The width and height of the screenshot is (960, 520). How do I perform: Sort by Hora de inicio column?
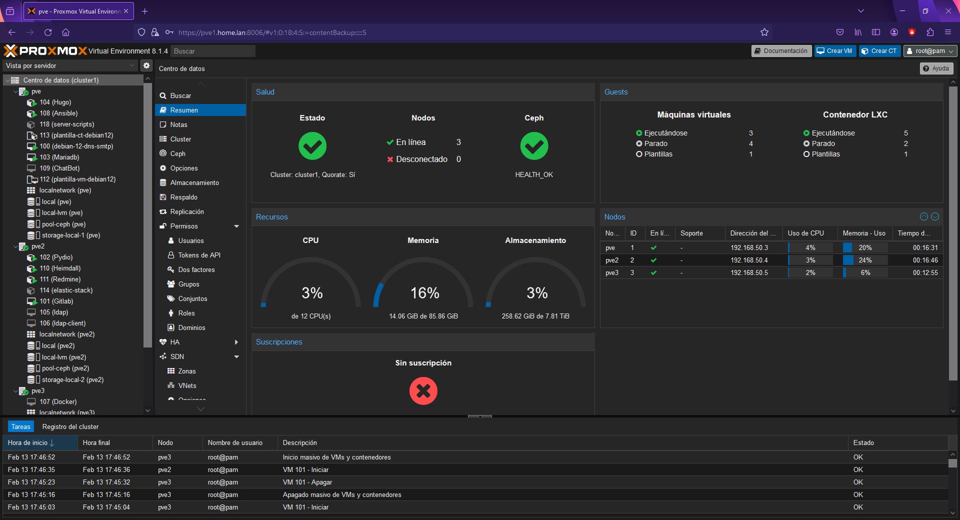pos(40,442)
